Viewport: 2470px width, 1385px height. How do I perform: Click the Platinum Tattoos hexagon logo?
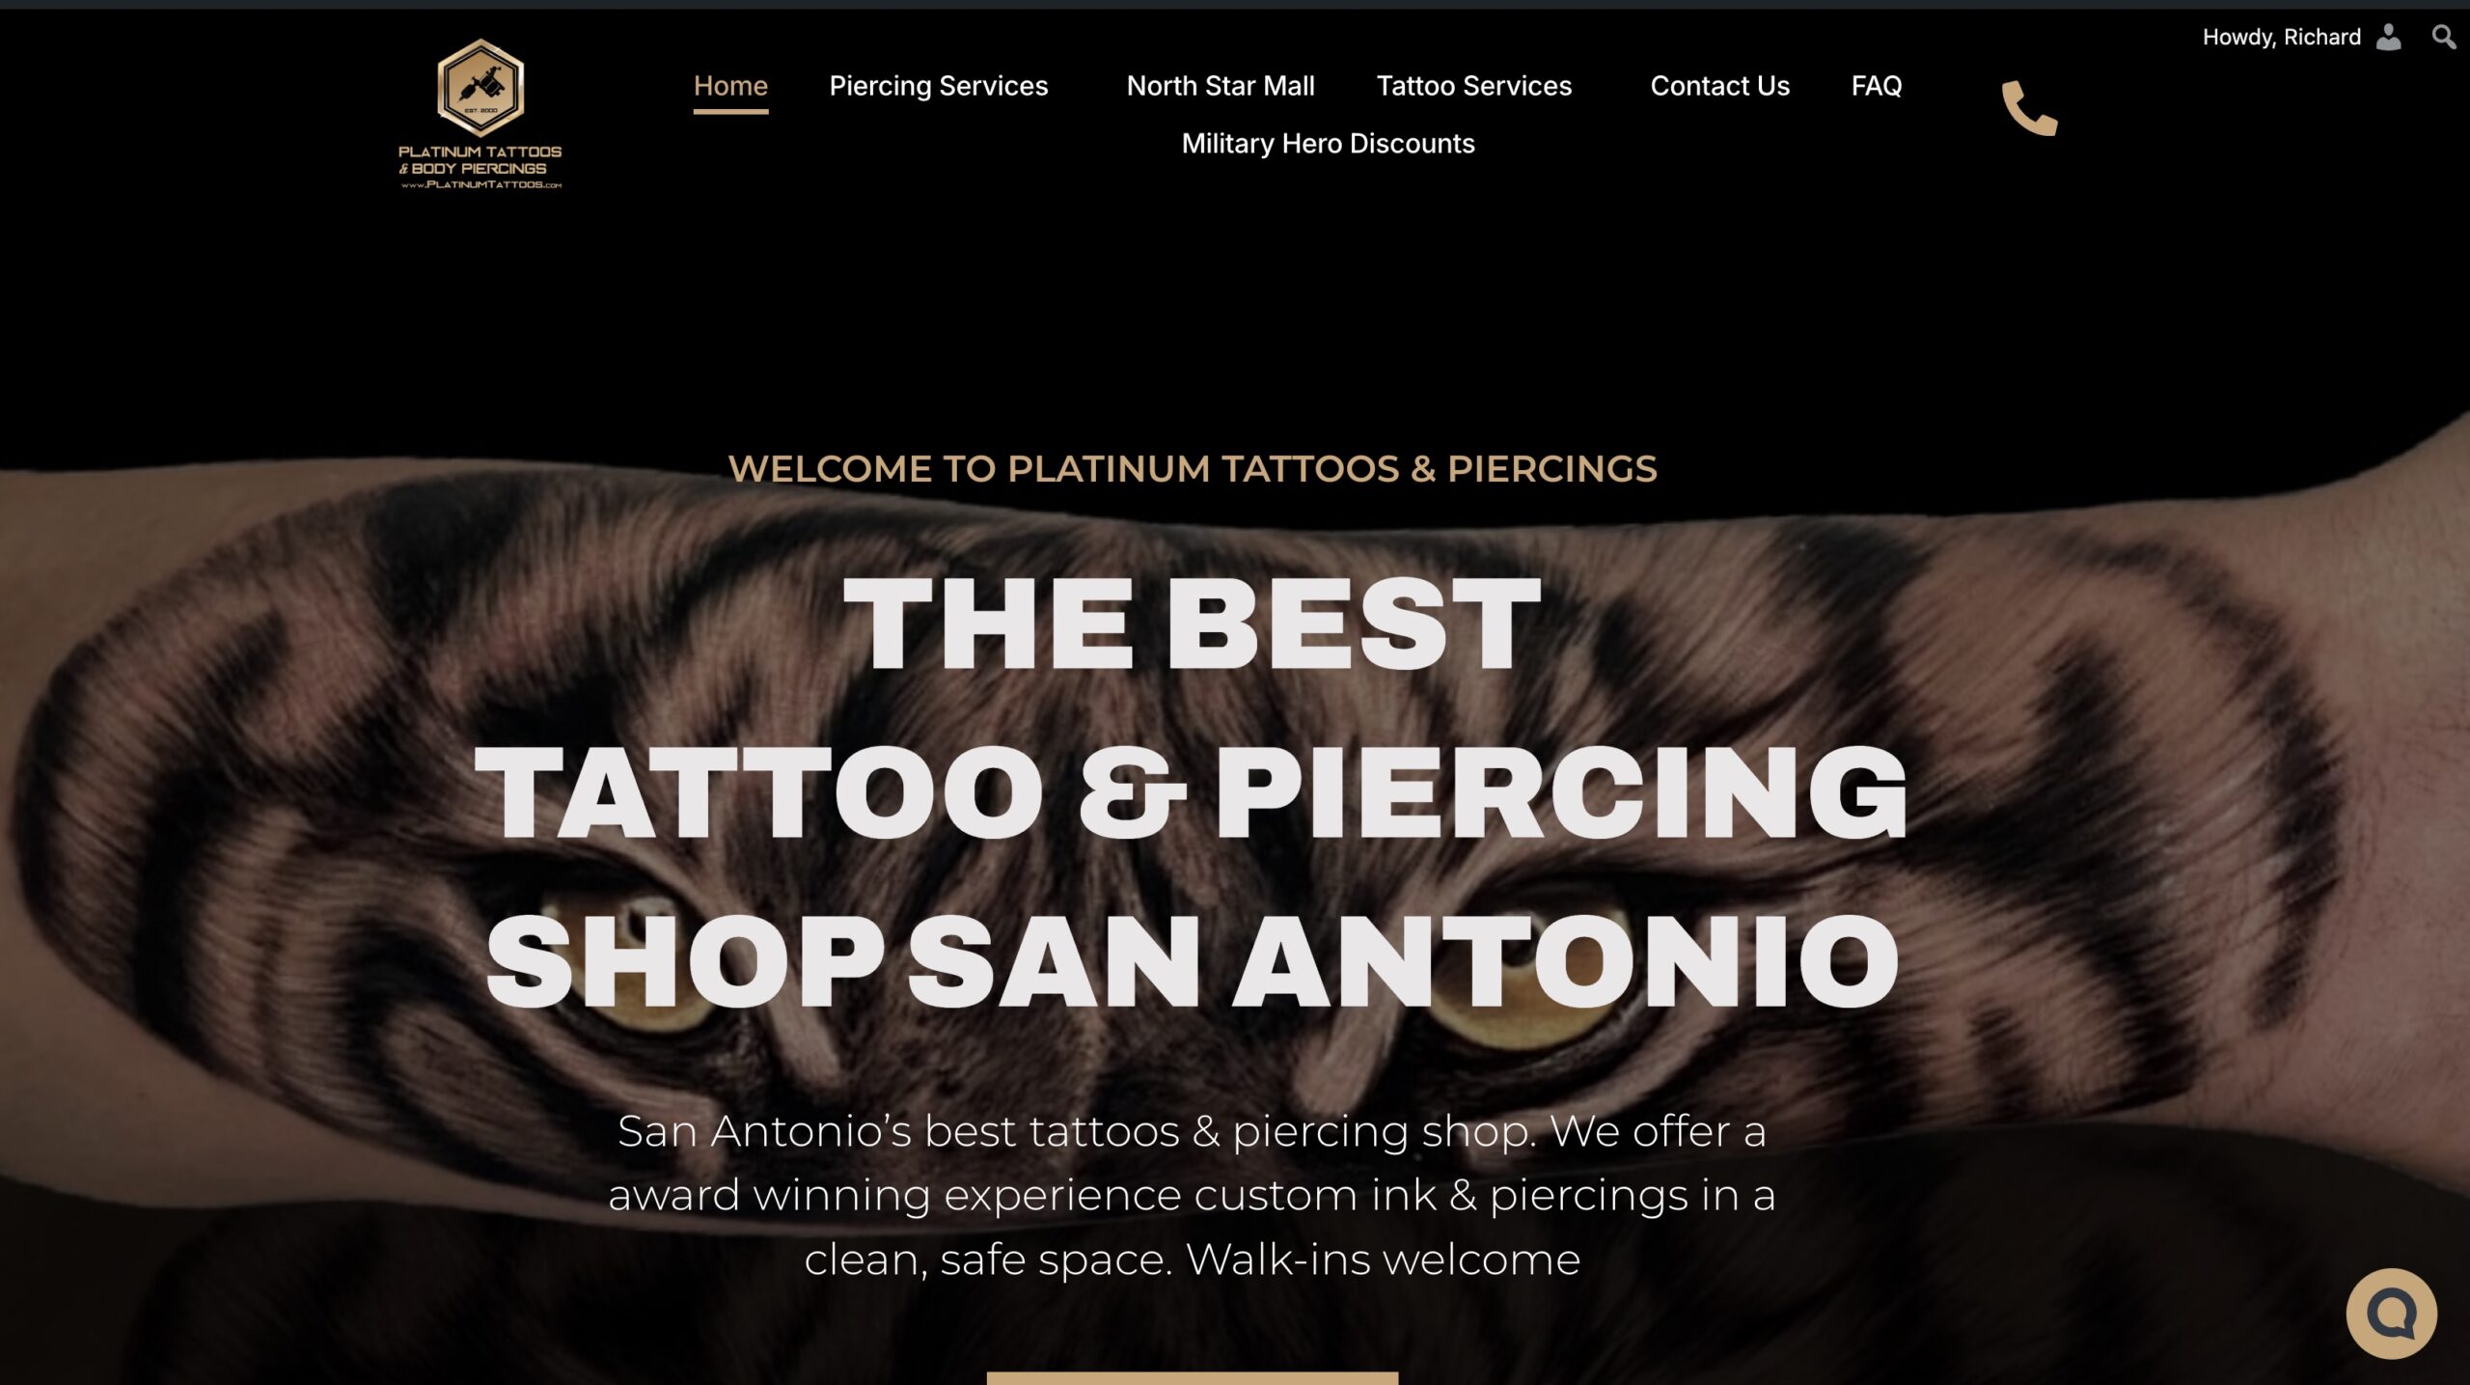pos(480,87)
